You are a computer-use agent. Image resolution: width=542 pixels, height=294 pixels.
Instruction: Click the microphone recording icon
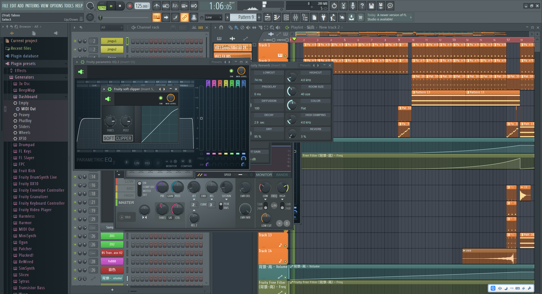(x=353, y=6)
